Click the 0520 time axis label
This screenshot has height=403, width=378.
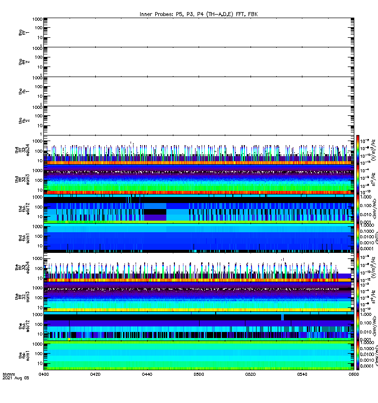click(250, 374)
